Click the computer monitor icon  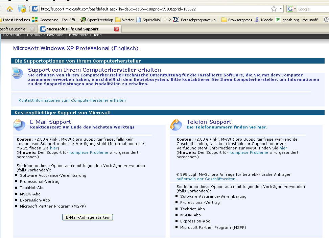(17, 73)
